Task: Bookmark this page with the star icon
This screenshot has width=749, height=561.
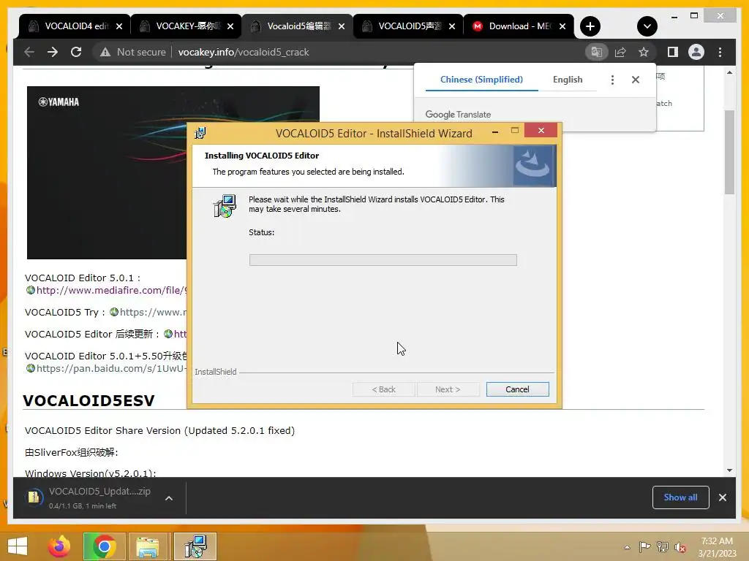Action: click(644, 52)
